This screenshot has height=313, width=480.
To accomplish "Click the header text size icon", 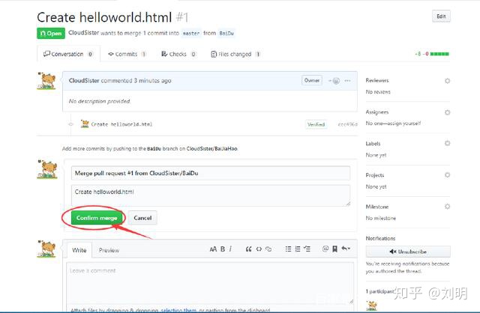I will pyautogui.click(x=213, y=249).
